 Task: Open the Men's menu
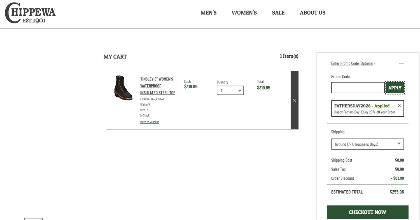click(x=208, y=13)
